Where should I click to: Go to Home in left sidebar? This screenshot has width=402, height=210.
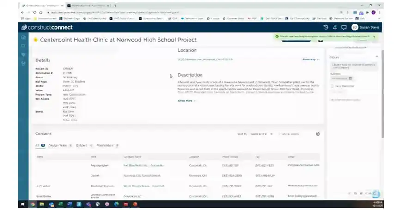24,37
